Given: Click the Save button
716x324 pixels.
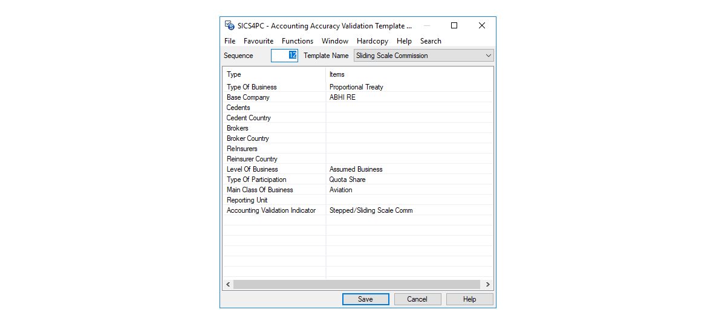Looking at the screenshot, I should (x=365, y=299).
